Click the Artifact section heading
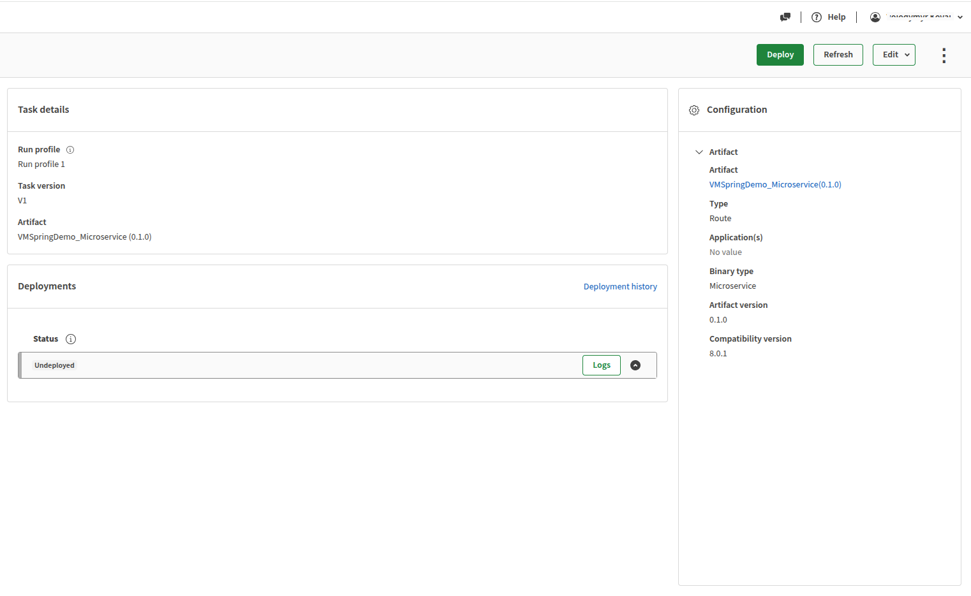The height and width of the screenshot is (596, 971). pyautogui.click(x=723, y=152)
